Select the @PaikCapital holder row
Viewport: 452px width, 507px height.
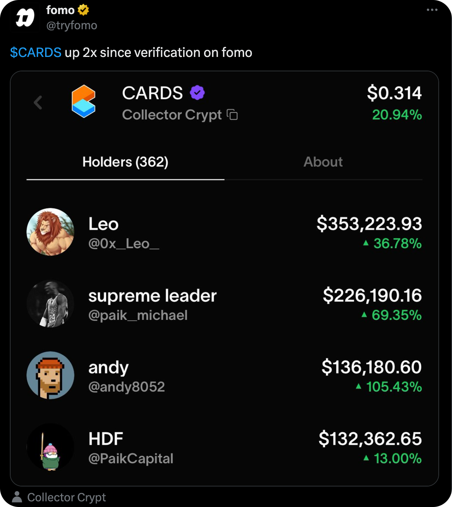tap(224, 447)
